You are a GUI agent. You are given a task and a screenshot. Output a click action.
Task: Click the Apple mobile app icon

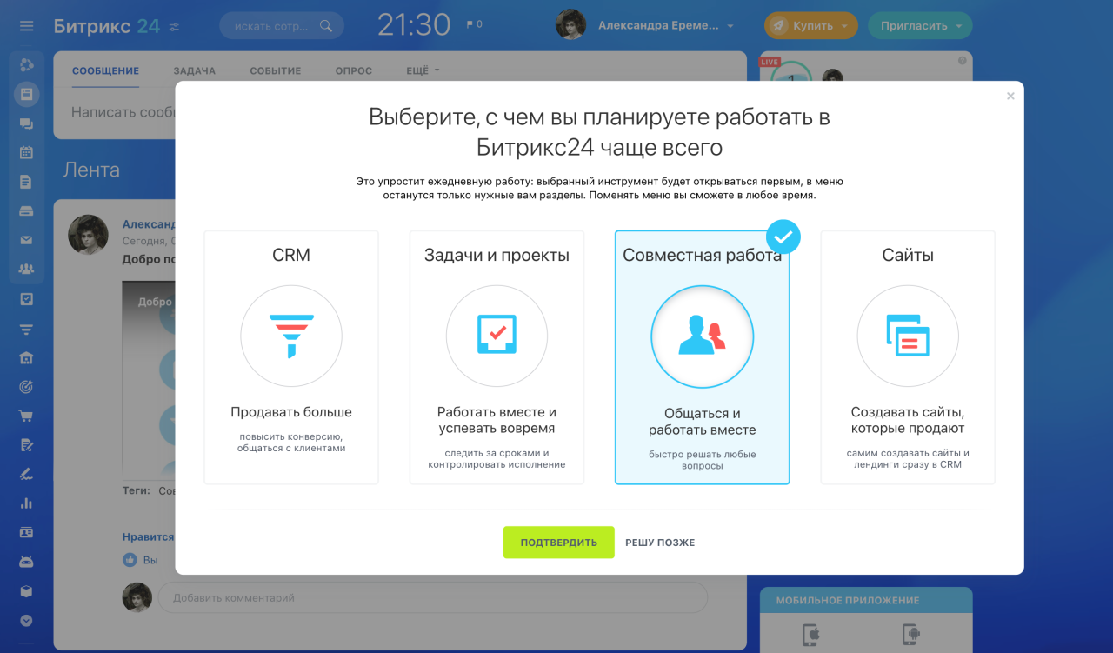[x=810, y=635]
